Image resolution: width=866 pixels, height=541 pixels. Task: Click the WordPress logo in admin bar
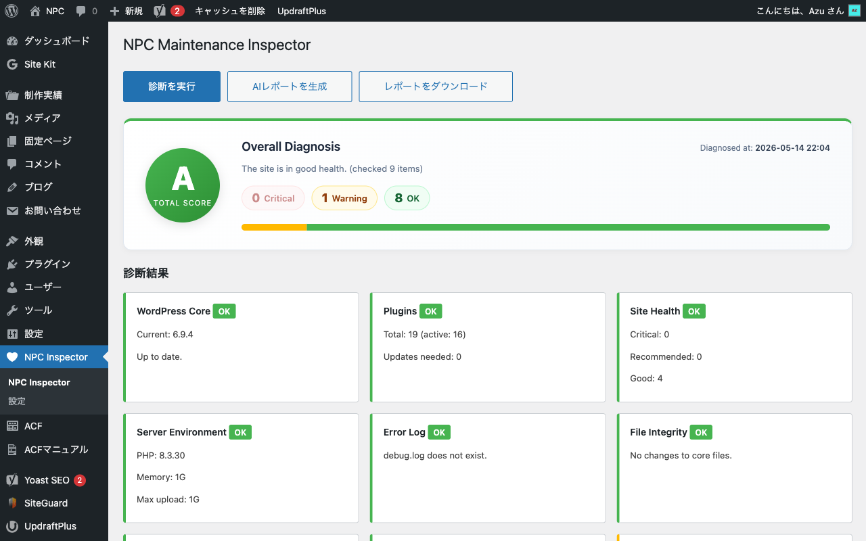(11, 11)
